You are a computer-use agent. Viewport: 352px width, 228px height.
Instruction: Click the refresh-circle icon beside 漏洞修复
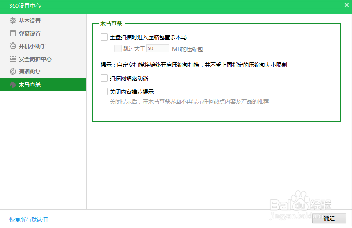[x=13, y=72]
